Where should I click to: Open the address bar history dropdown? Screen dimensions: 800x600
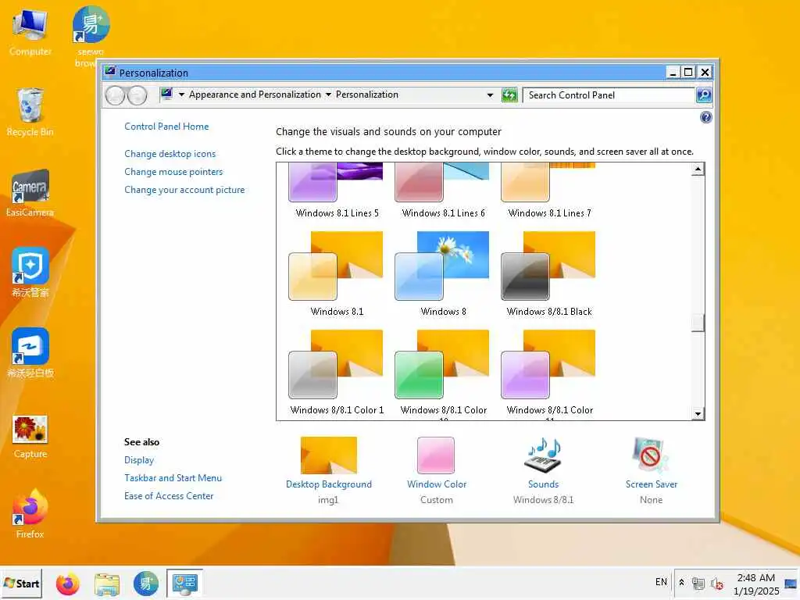(x=490, y=95)
